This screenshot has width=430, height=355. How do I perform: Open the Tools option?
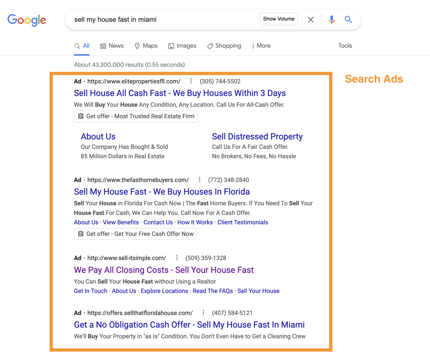[x=345, y=46]
